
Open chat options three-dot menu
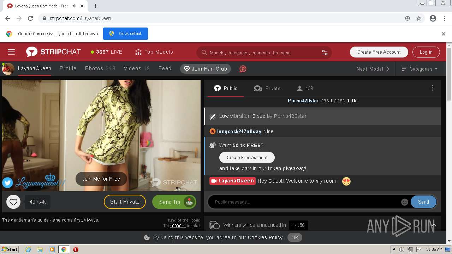433,88
